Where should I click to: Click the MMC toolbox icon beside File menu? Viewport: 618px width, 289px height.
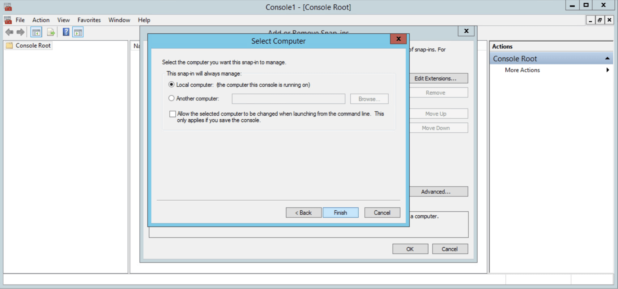[x=8, y=20]
